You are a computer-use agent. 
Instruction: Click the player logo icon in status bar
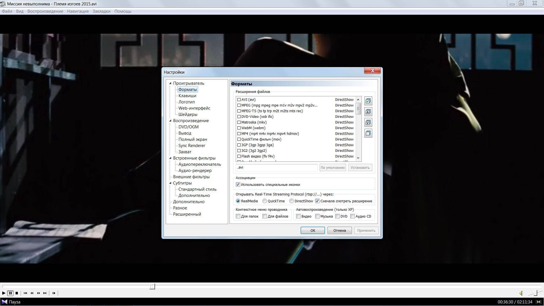coord(4,302)
